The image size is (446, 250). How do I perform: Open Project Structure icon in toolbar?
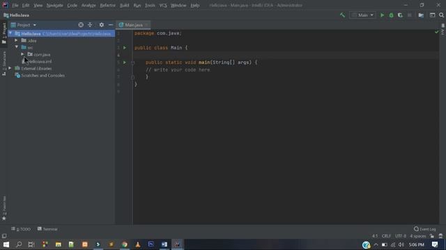[x=421, y=15]
